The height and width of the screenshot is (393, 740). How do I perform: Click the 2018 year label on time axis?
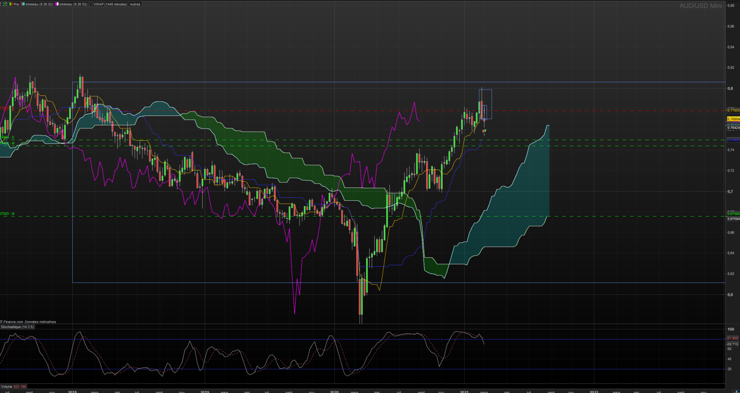(x=72, y=391)
